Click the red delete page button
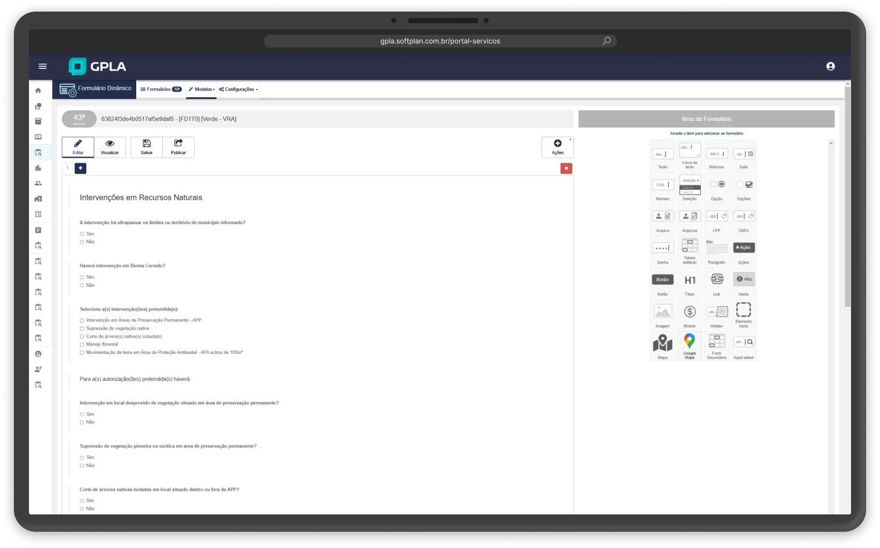 [566, 168]
